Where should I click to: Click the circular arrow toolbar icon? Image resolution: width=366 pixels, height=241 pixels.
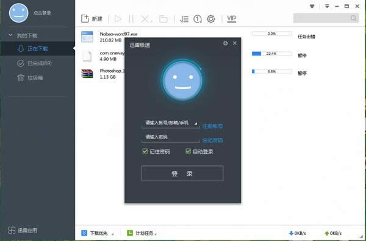[211, 19]
